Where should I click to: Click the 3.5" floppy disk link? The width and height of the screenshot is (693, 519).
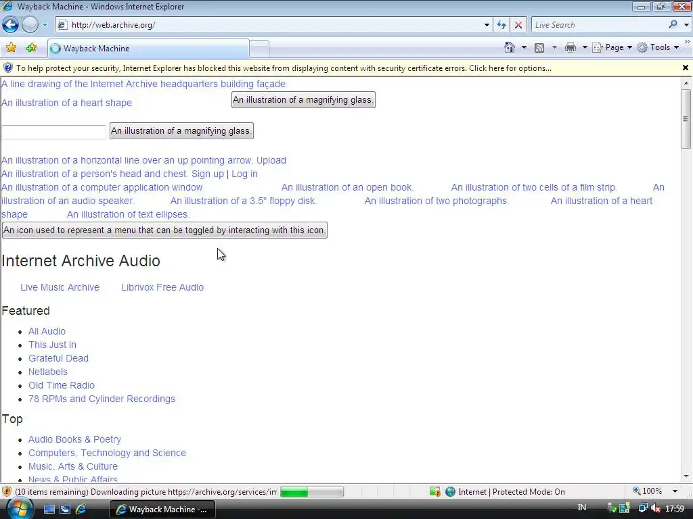pyautogui.click(x=244, y=201)
